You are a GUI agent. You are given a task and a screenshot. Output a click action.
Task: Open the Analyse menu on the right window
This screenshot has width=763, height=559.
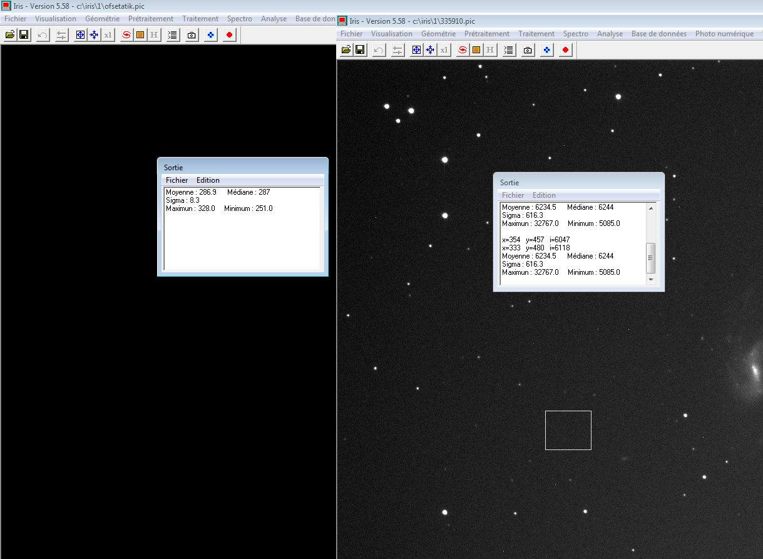(x=609, y=33)
